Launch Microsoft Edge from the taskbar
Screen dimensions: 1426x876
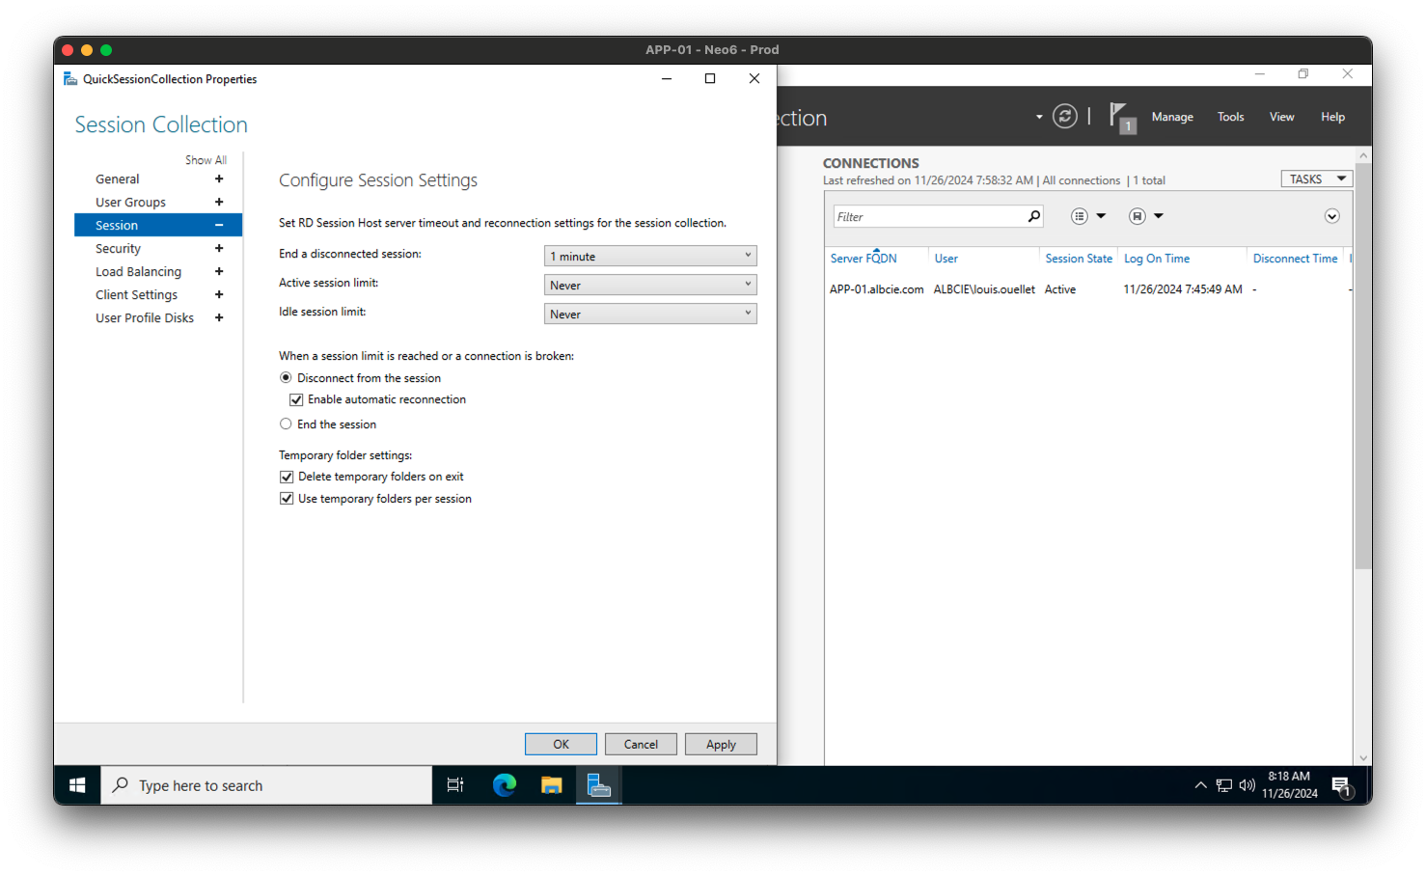504,784
